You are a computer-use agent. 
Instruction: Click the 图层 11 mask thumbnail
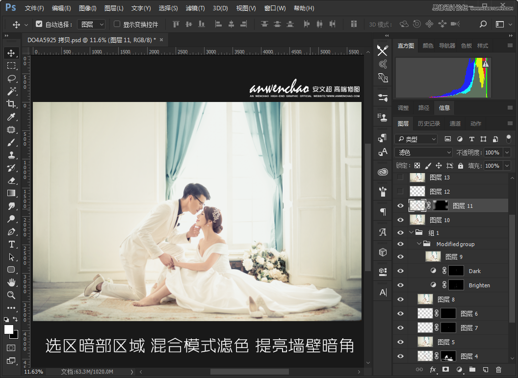[x=440, y=205]
